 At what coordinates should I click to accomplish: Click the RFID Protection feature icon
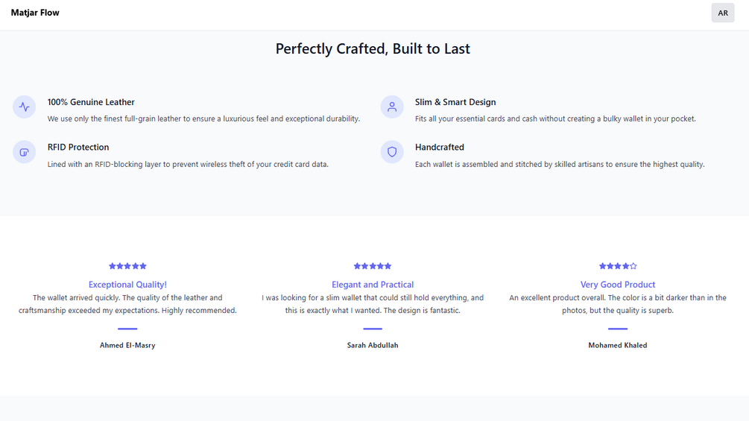pyautogui.click(x=25, y=152)
